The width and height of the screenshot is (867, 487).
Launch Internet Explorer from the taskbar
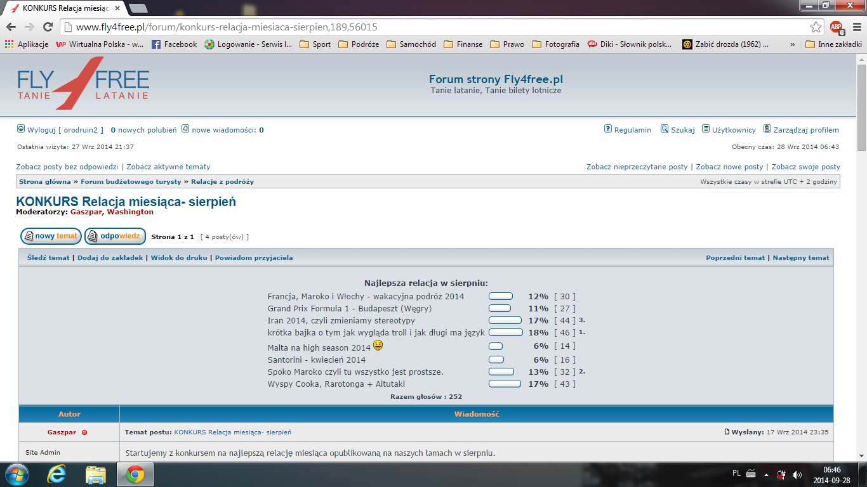coord(56,474)
